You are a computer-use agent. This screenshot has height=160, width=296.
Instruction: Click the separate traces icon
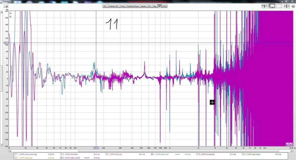click(264, 6)
